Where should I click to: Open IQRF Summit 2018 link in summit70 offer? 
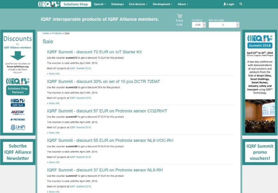(x=80, y=68)
